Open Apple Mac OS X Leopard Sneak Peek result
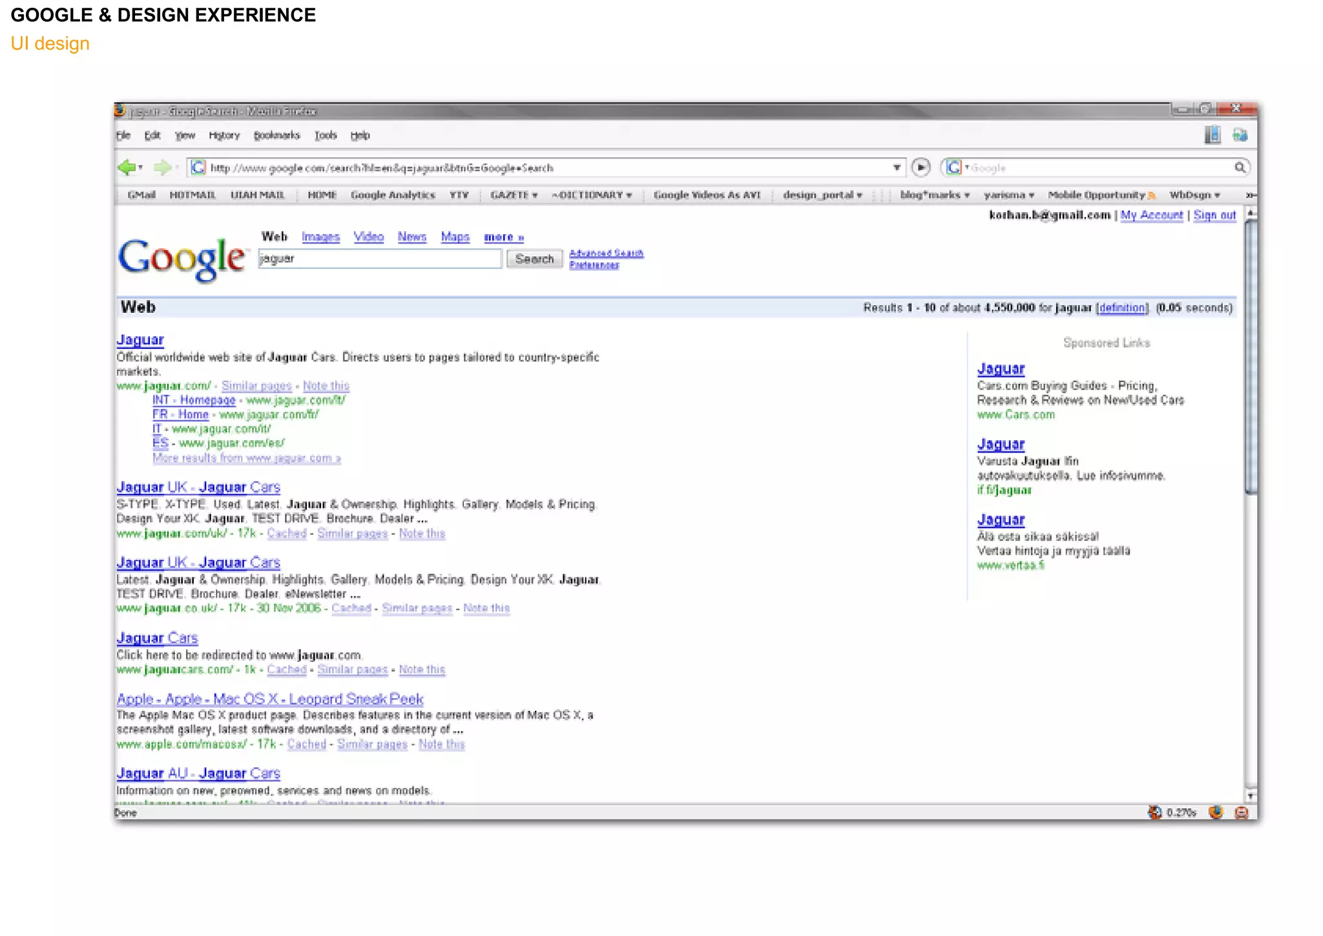The image size is (1323, 936). pyautogui.click(x=270, y=699)
